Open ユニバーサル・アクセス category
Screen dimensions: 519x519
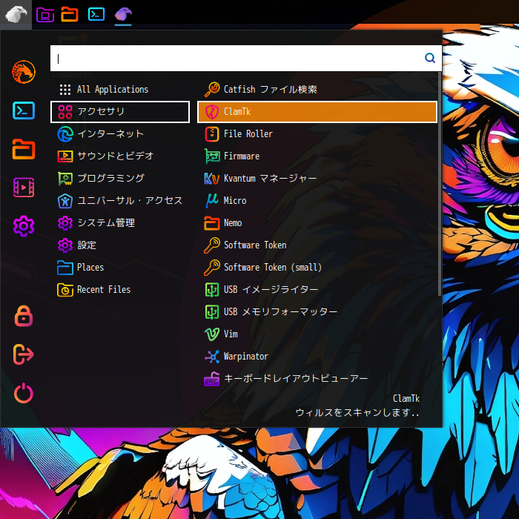(120, 201)
